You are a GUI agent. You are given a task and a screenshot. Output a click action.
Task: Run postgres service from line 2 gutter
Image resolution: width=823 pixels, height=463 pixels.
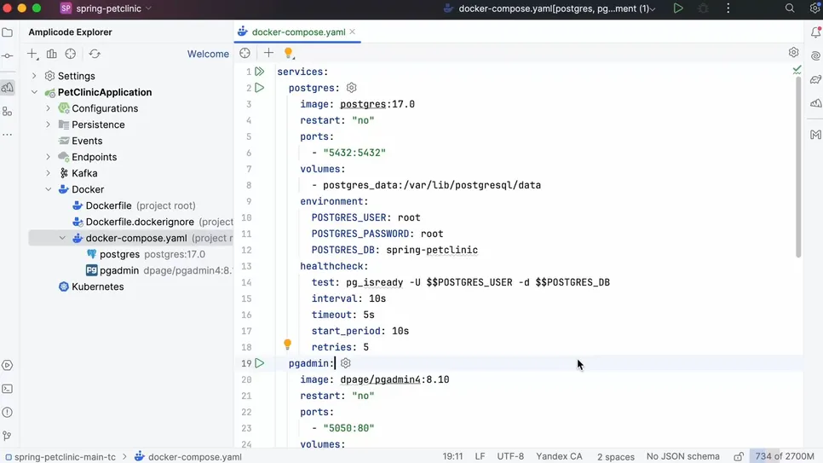click(x=260, y=88)
